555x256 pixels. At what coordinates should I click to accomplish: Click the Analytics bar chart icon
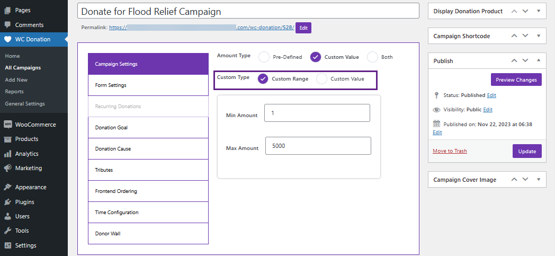tap(7, 154)
